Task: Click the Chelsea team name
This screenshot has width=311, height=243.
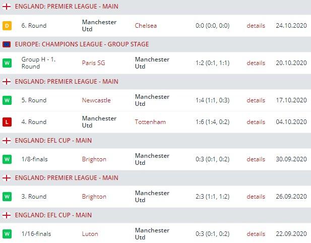Action: coord(146,26)
